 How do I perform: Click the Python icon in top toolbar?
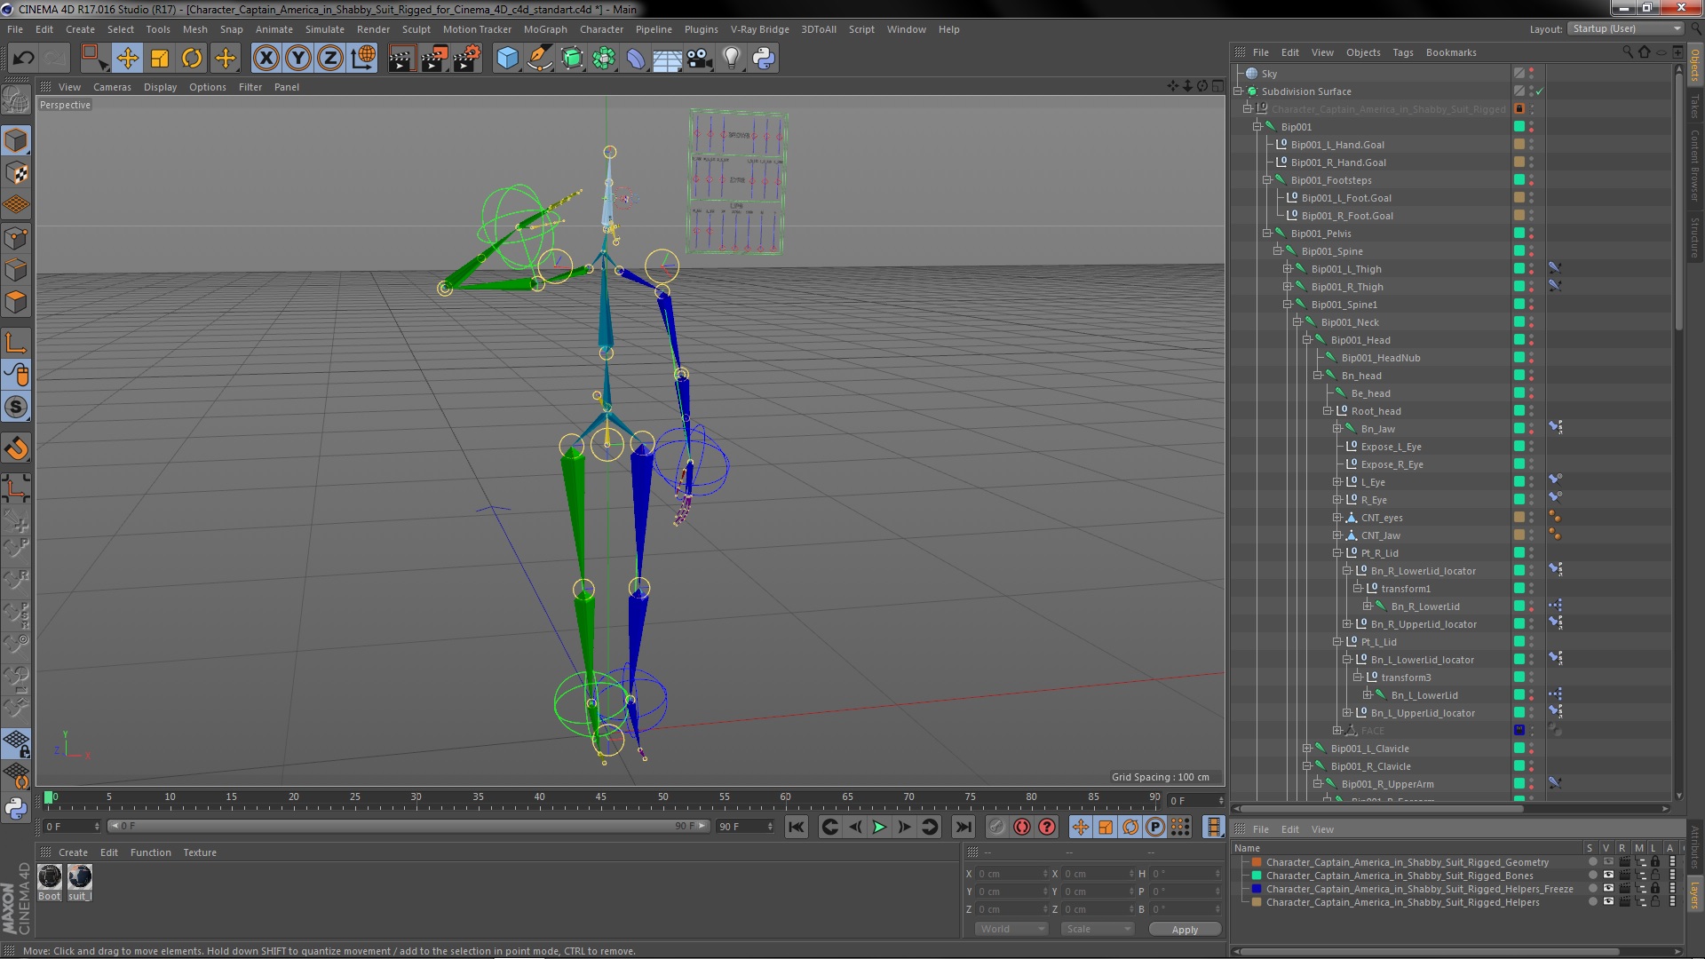tap(764, 59)
